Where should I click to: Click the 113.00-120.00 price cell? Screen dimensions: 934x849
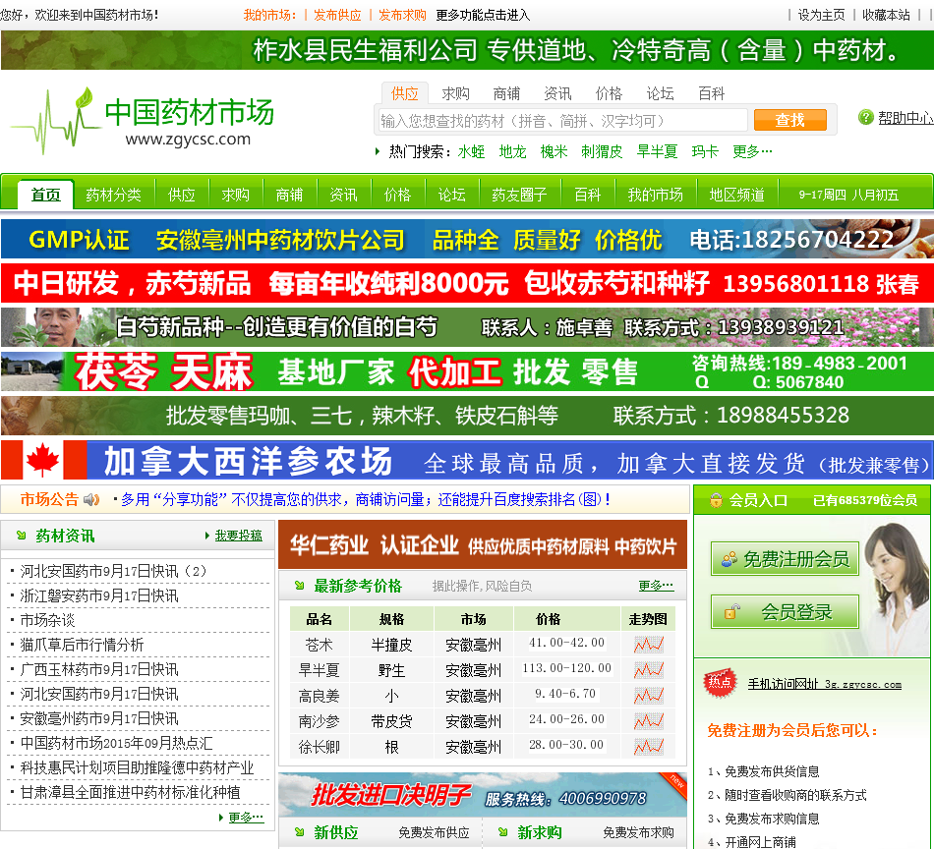coord(566,668)
